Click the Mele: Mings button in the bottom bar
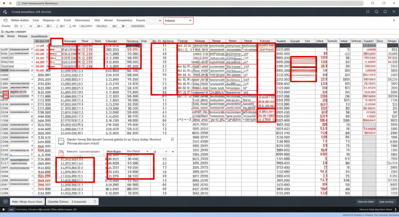This screenshot has height=217, width=399. tap(27, 201)
